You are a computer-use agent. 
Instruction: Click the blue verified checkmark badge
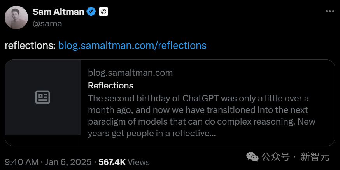[x=91, y=12]
